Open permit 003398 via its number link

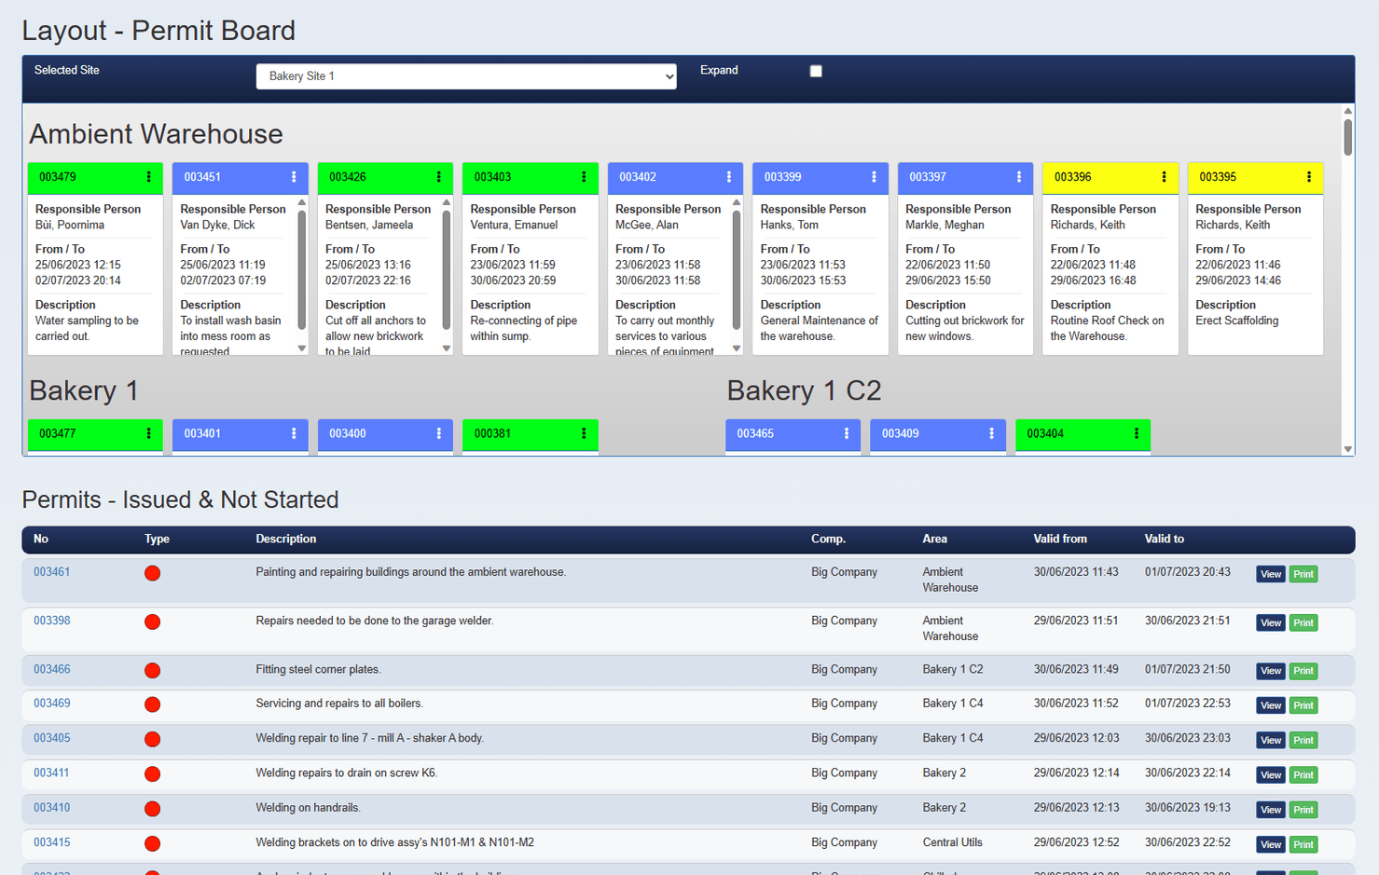[x=51, y=621]
